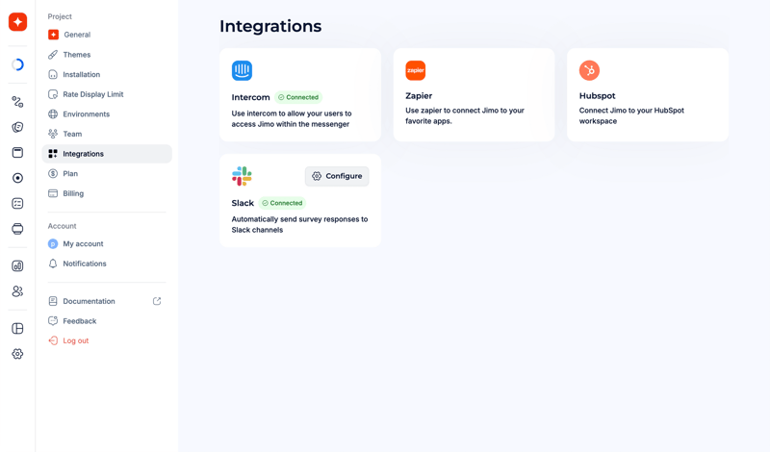The image size is (770, 452).
Task: Click the bell icon next to Notifications
Action: [53, 264]
